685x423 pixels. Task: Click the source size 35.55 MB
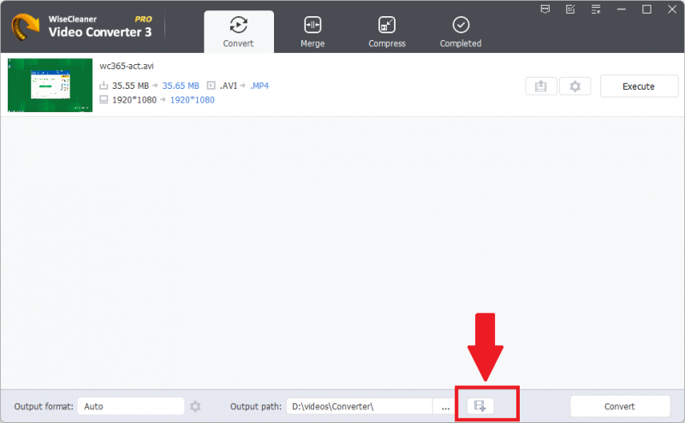[x=130, y=86]
